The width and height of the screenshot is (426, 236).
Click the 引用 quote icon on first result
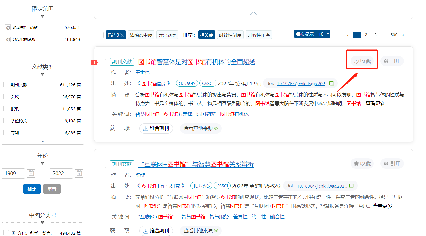pyautogui.click(x=386, y=61)
